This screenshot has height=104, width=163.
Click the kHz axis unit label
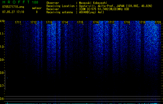pyautogui.click(x=2, y=21)
